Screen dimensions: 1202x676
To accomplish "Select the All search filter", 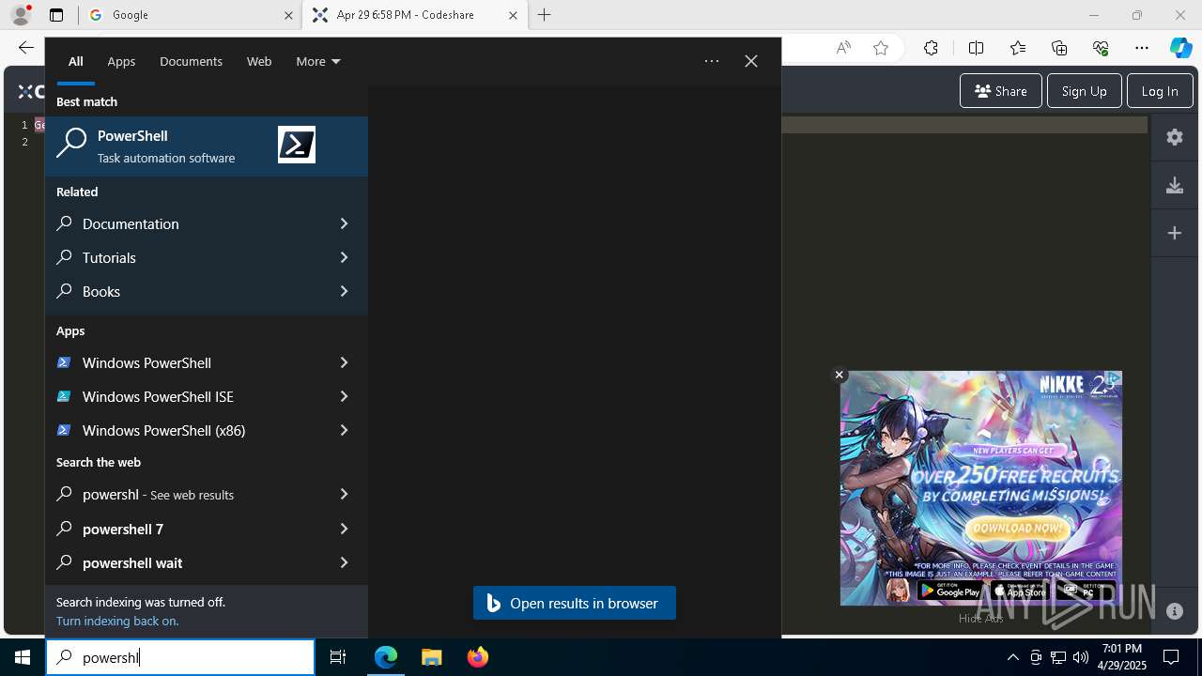I will [76, 61].
